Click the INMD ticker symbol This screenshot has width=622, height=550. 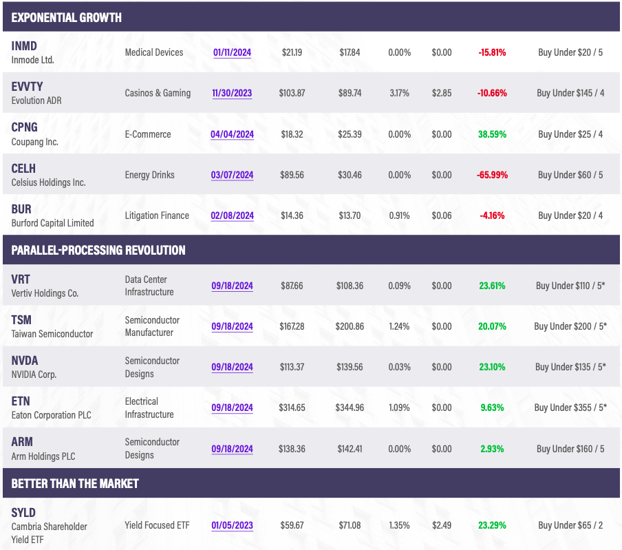click(24, 46)
